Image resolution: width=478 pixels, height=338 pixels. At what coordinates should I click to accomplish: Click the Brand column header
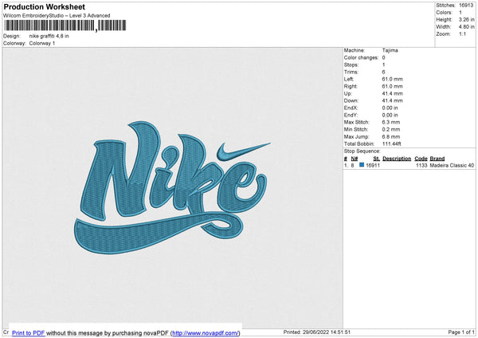tap(437, 159)
